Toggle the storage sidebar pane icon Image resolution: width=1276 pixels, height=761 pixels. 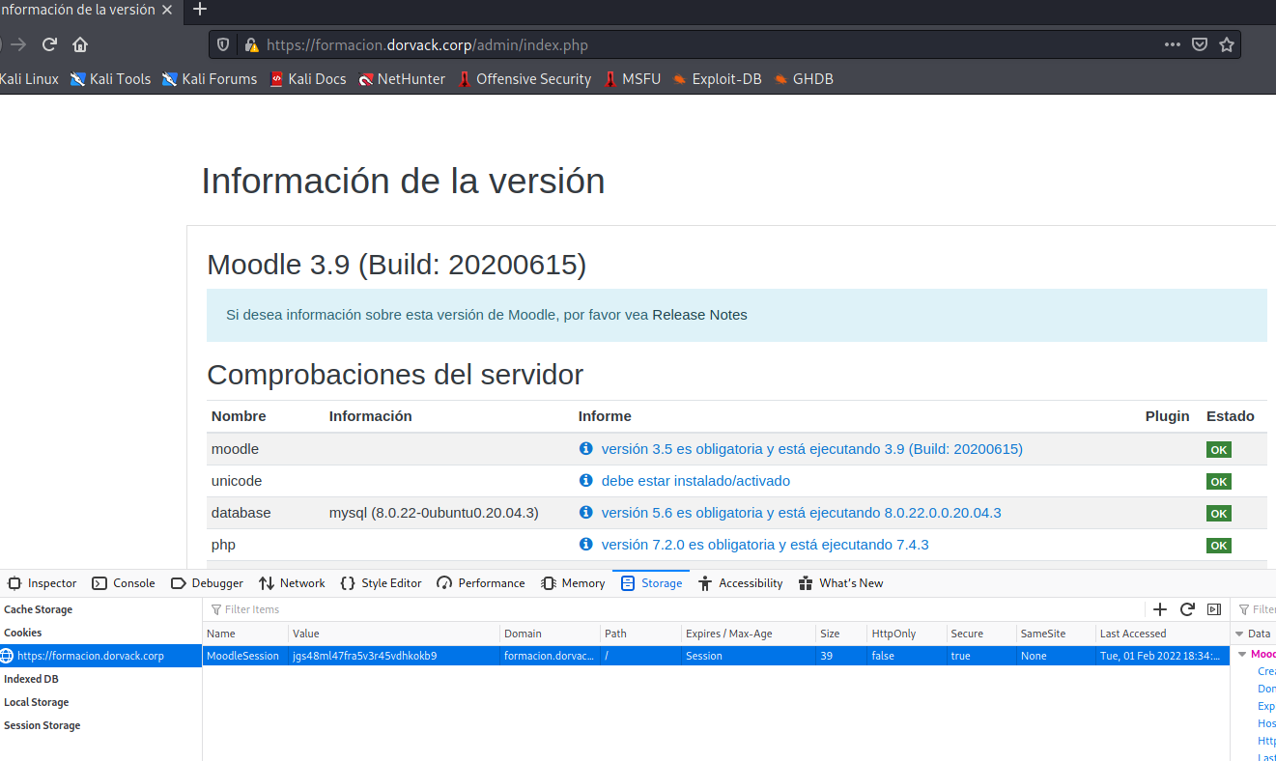click(1214, 609)
